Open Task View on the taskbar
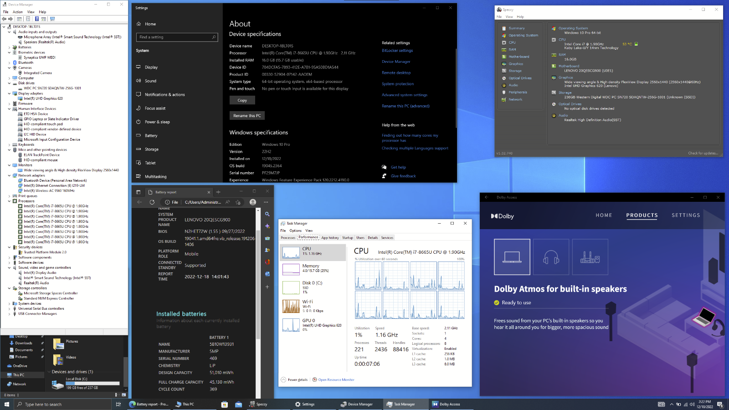This screenshot has width=729, height=410. [118, 404]
